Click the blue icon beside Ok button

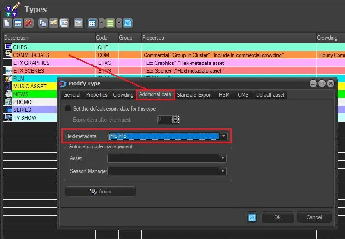252,217
